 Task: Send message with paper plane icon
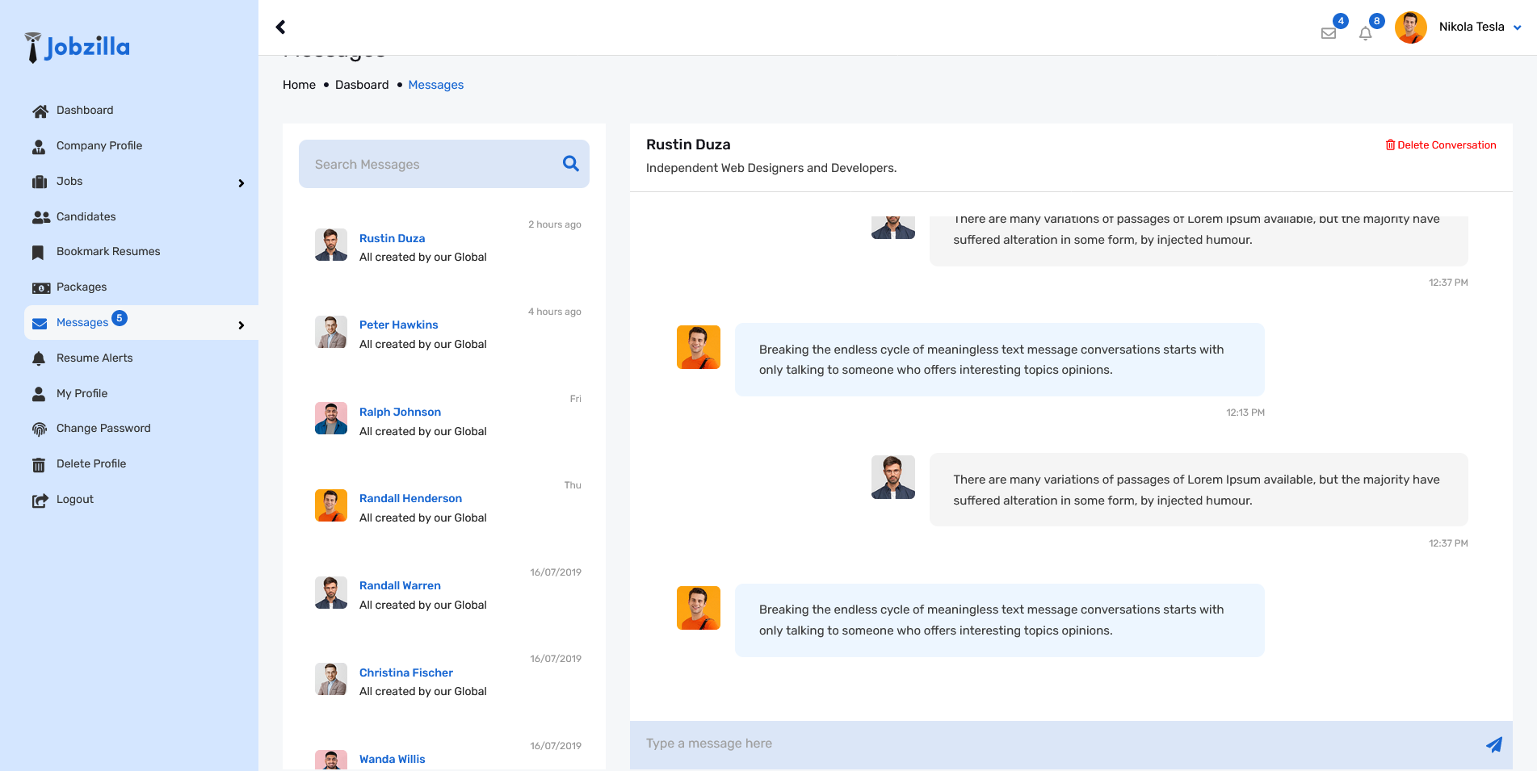point(1494,744)
